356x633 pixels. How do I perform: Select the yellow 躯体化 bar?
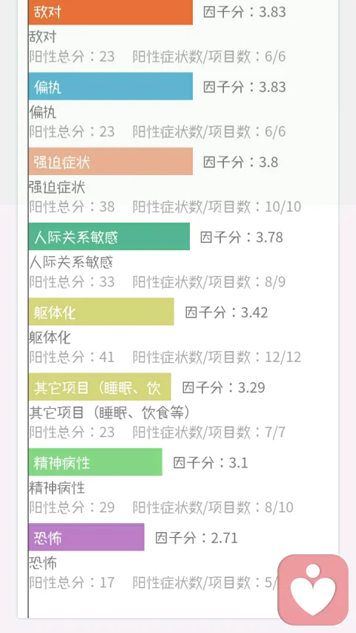(102, 312)
